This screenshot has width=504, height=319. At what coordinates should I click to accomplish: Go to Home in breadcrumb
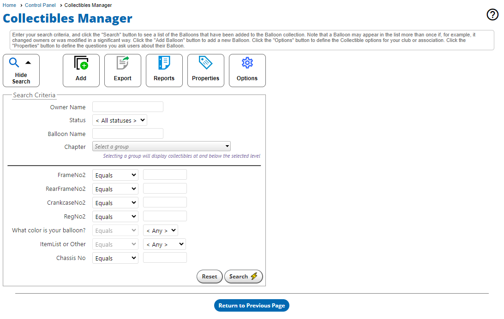9,5
